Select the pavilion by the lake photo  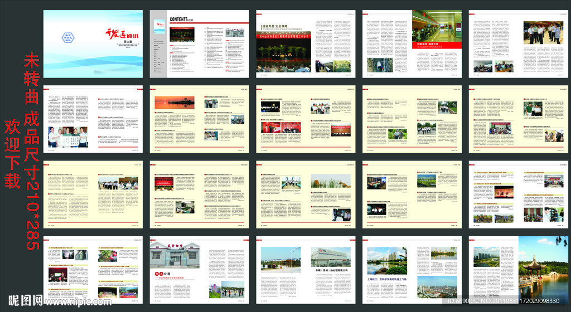(543, 270)
